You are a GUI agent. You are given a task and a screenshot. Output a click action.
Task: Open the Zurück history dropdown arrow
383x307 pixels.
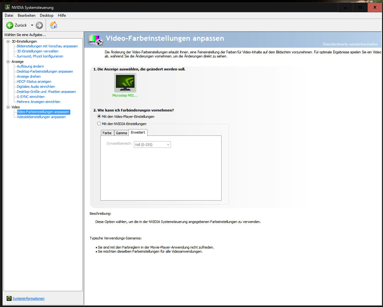pyautogui.click(x=32, y=25)
